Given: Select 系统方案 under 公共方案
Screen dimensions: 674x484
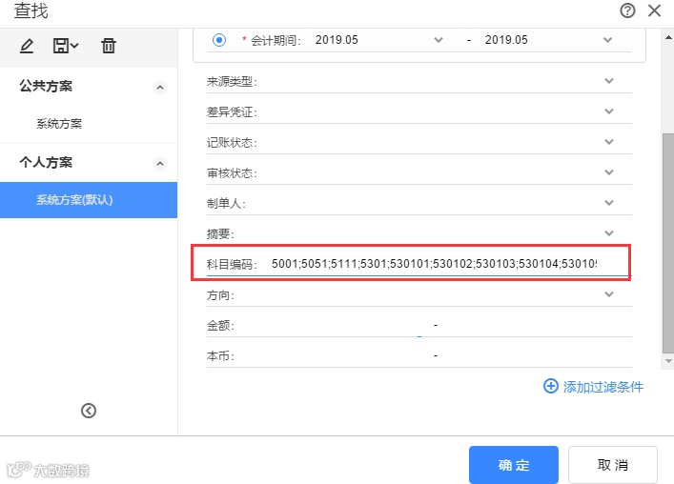Looking at the screenshot, I should [x=59, y=124].
